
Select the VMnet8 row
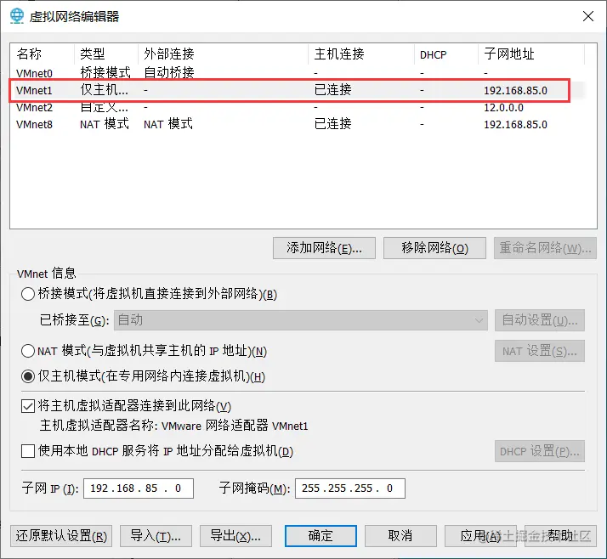[298, 124]
